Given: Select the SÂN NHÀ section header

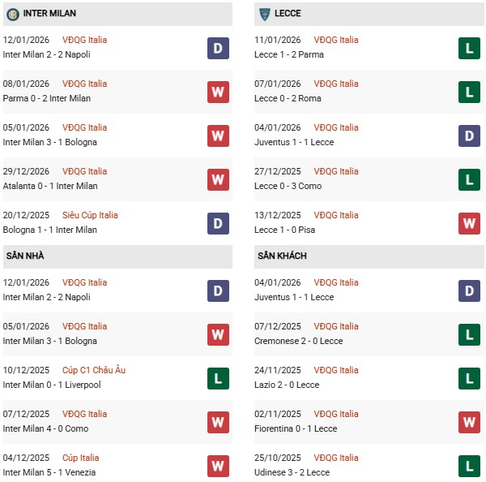Looking at the screenshot, I should 25,256.
